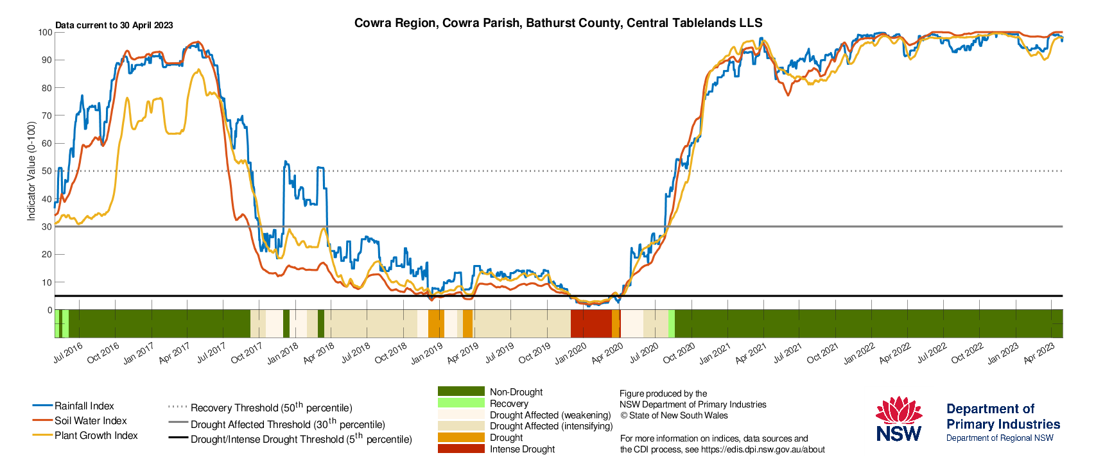Screen dimensions: 1096x462
Task: Click the Non-Drought legend label text
Action: tap(516, 392)
